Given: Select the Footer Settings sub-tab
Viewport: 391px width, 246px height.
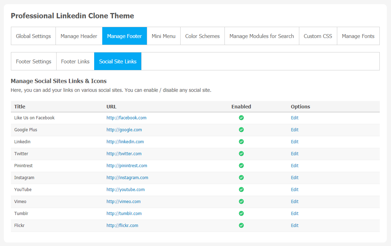Looking at the screenshot, I should [x=34, y=62].
